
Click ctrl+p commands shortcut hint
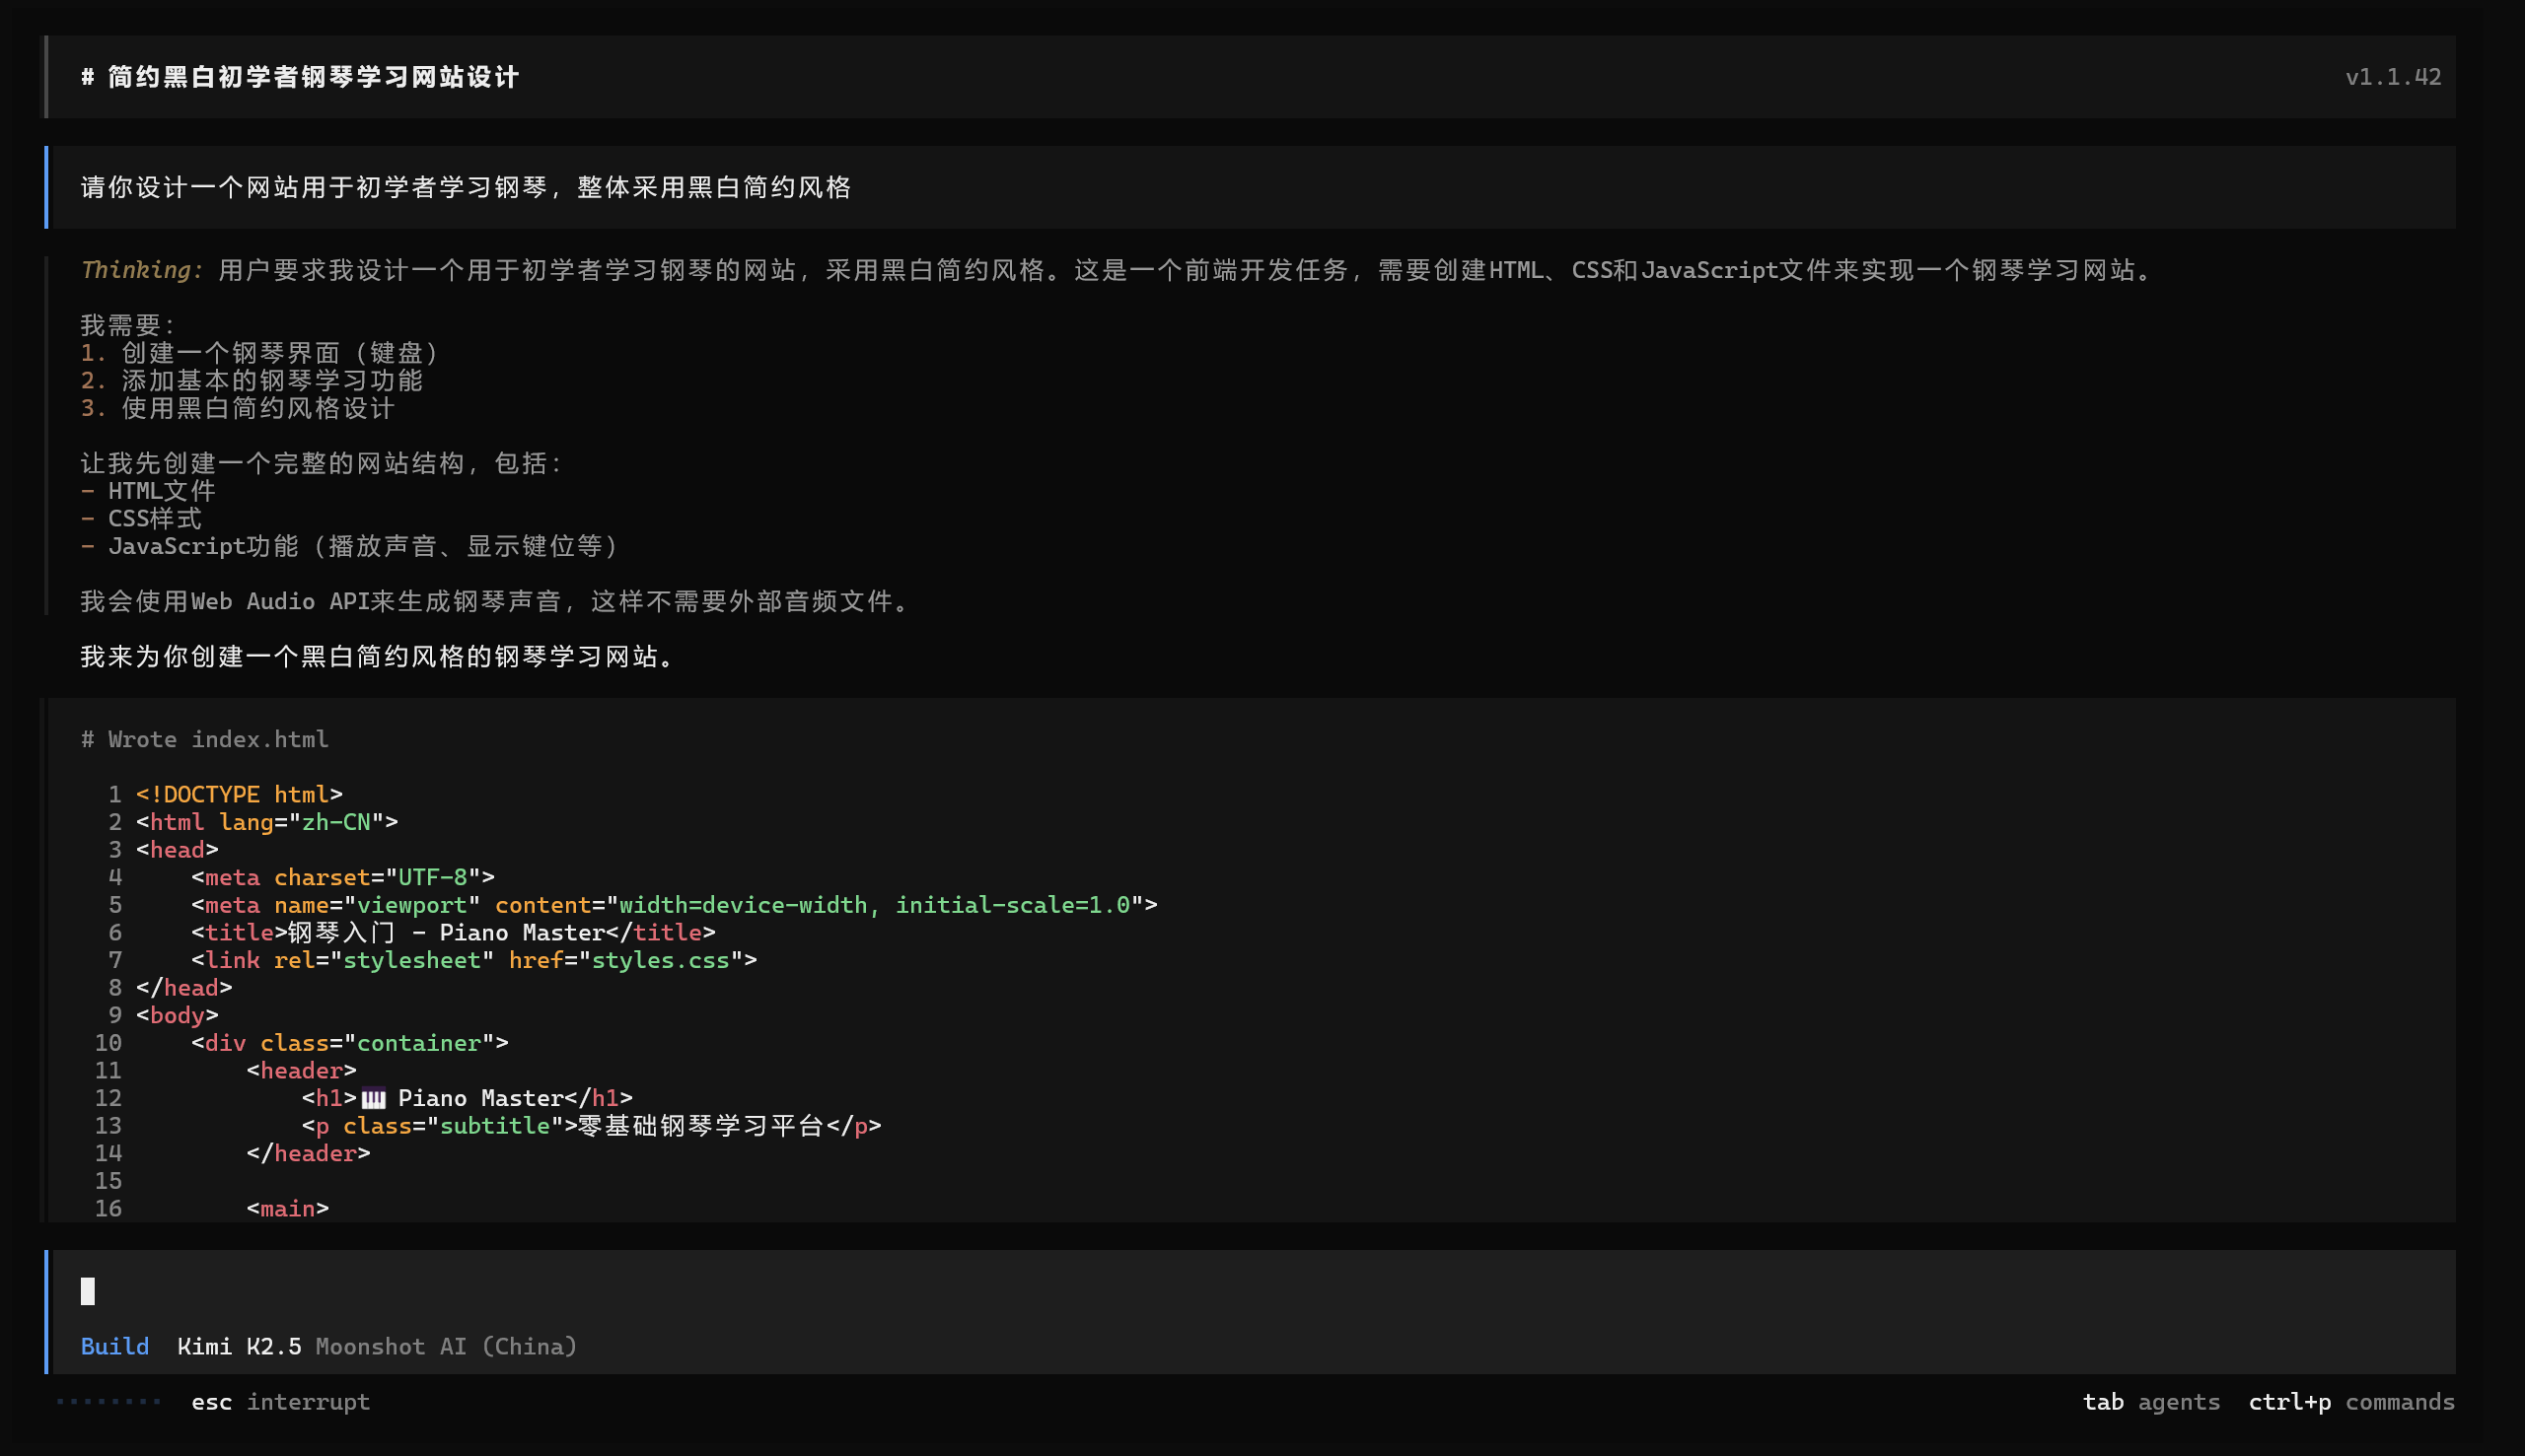[x=2351, y=1402]
